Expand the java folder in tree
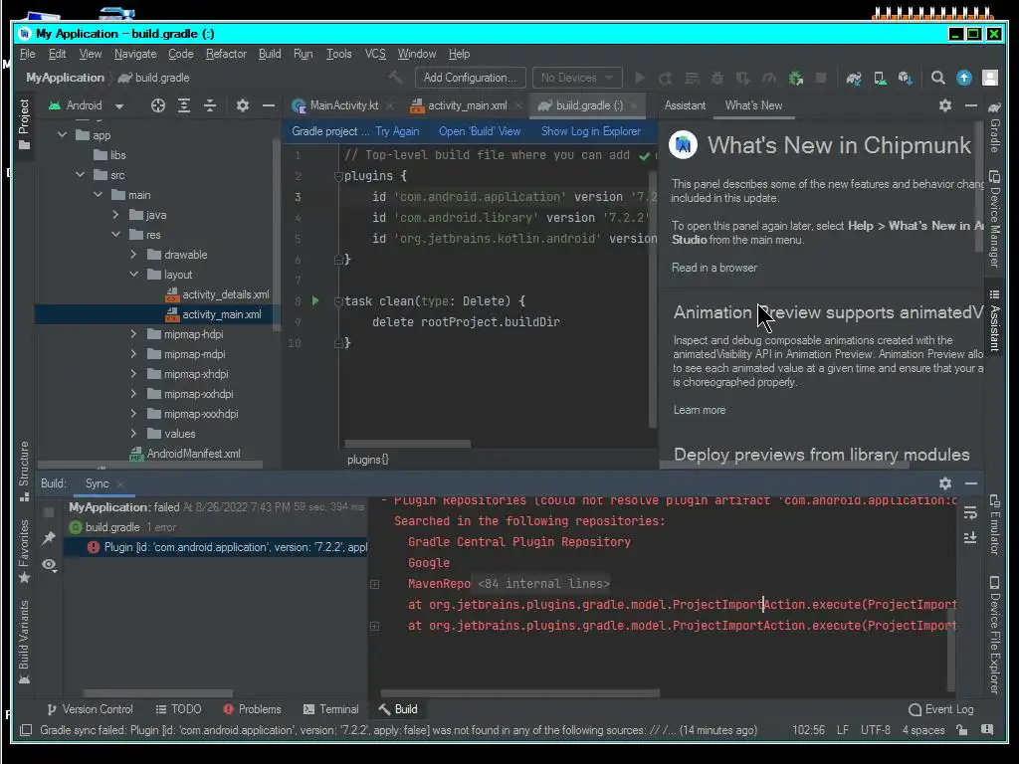1019x764 pixels. (x=115, y=215)
